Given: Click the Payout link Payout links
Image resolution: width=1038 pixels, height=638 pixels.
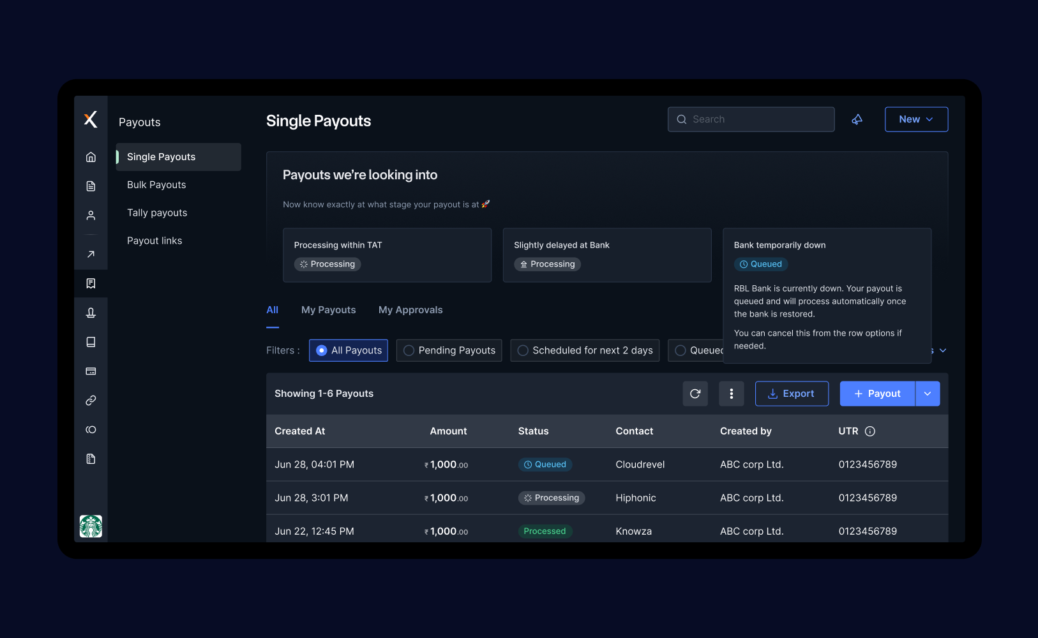Looking at the screenshot, I should [154, 241].
